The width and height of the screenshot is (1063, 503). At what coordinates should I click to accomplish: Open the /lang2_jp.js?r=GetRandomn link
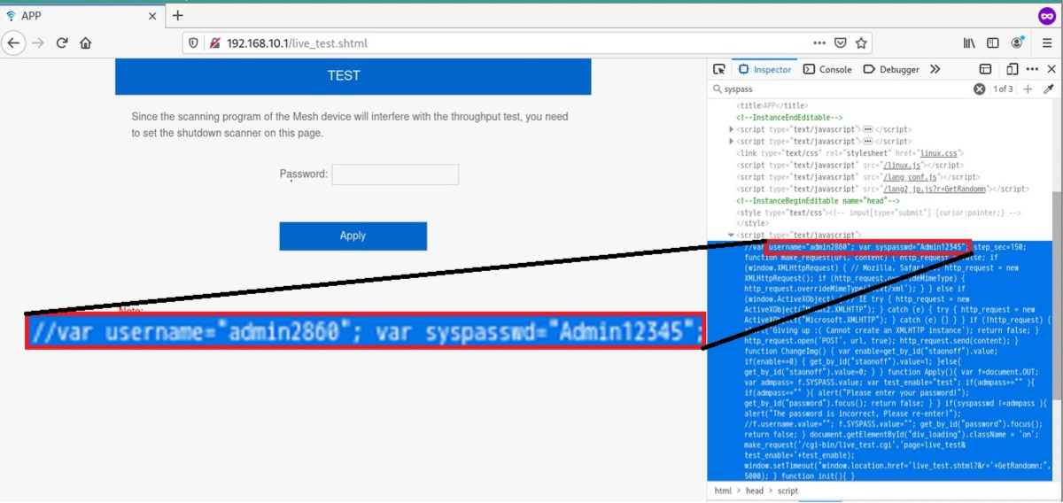coord(935,189)
